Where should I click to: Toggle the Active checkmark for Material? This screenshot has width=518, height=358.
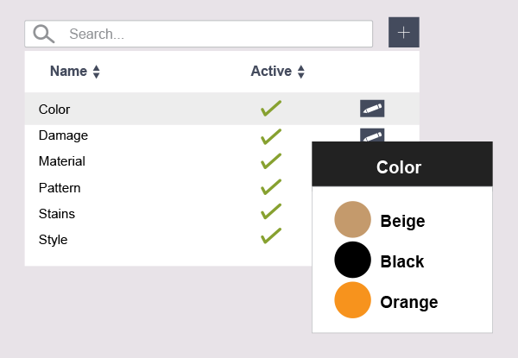[271, 161]
